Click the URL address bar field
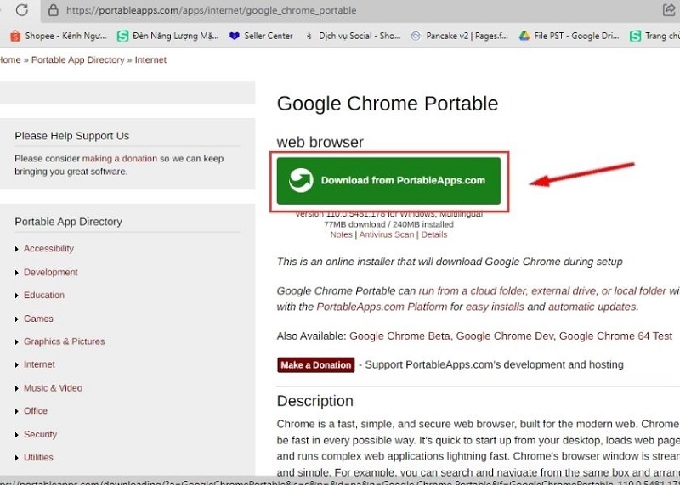The height and width of the screenshot is (485, 680). tap(340, 10)
